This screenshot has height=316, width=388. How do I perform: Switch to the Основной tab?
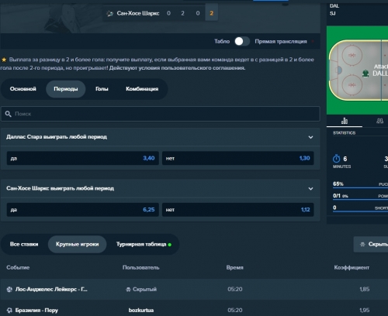tap(23, 89)
